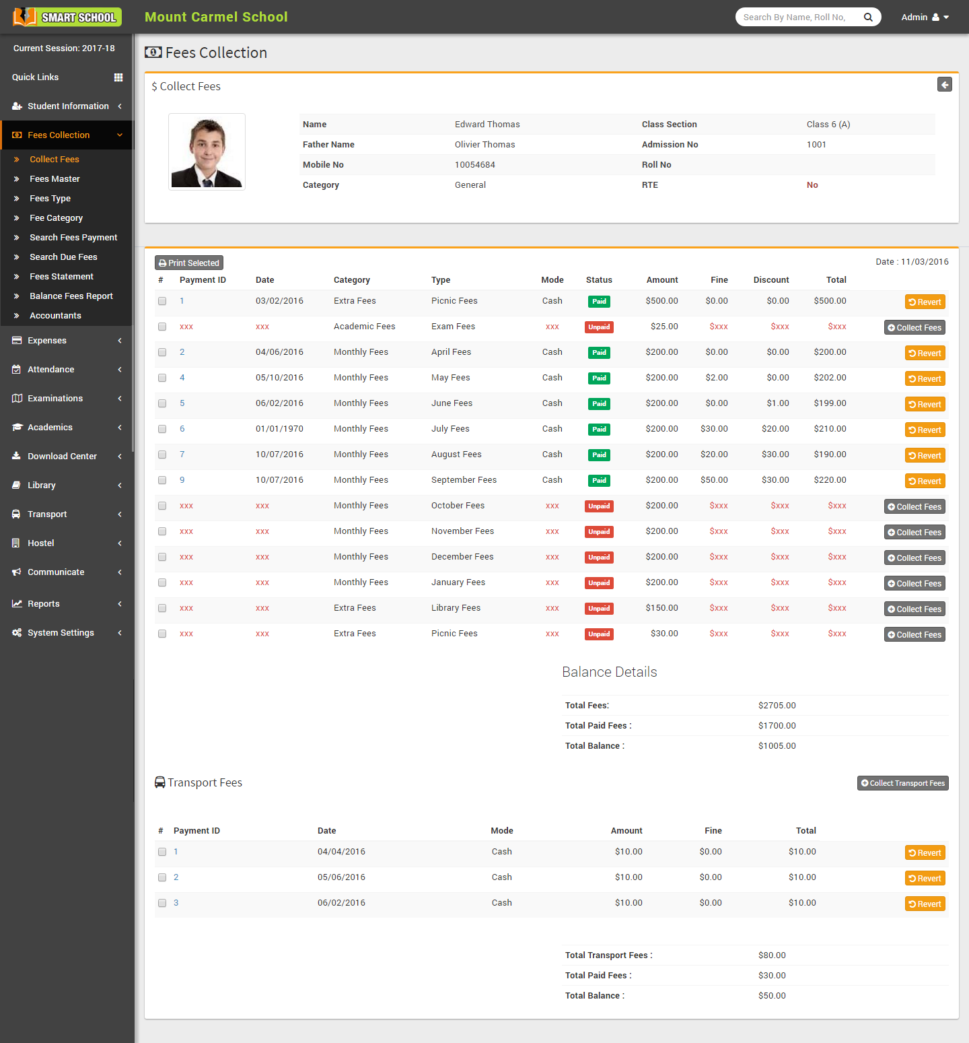Go to Balance Fees Report
This screenshot has width=969, height=1043.
[71, 296]
